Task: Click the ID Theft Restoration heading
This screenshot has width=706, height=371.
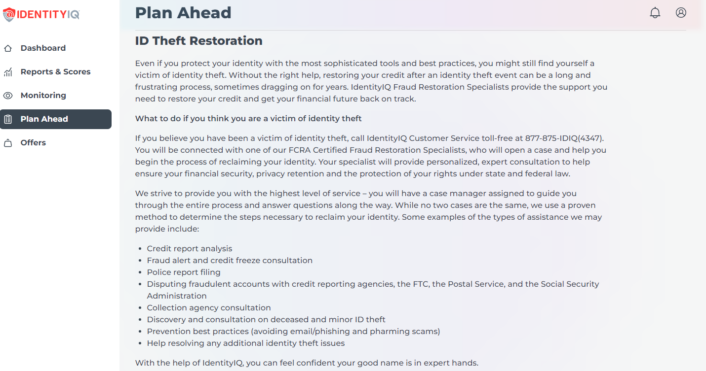Action: 198,40
